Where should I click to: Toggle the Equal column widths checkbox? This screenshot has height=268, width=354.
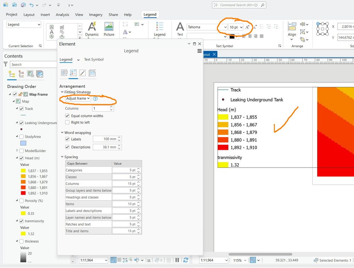point(67,116)
